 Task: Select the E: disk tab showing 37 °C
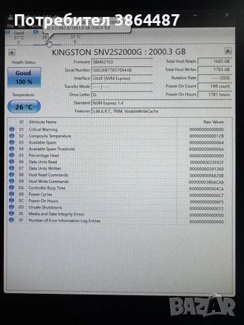coord(75,39)
